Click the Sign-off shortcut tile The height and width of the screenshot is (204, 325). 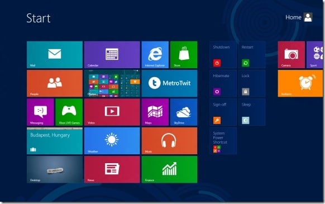[x=223, y=112]
